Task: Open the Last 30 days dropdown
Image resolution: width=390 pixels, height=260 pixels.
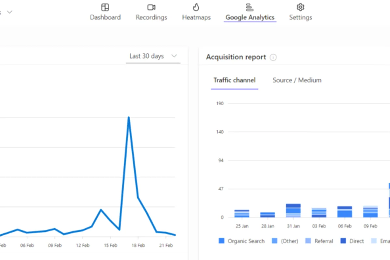Action: (x=153, y=56)
